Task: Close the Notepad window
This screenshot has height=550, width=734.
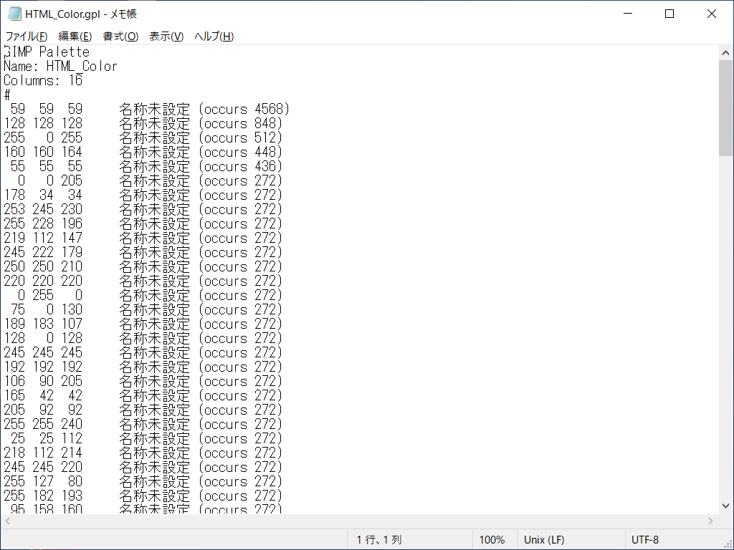Action: [x=712, y=14]
